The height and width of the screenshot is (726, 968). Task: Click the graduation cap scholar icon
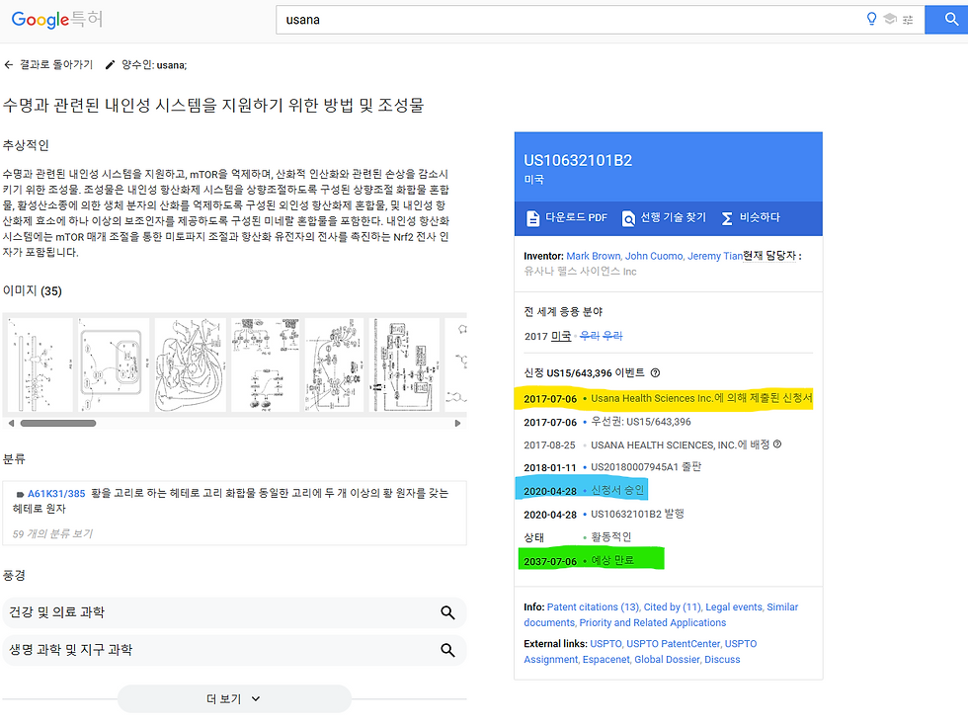click(x=890, y=19)
